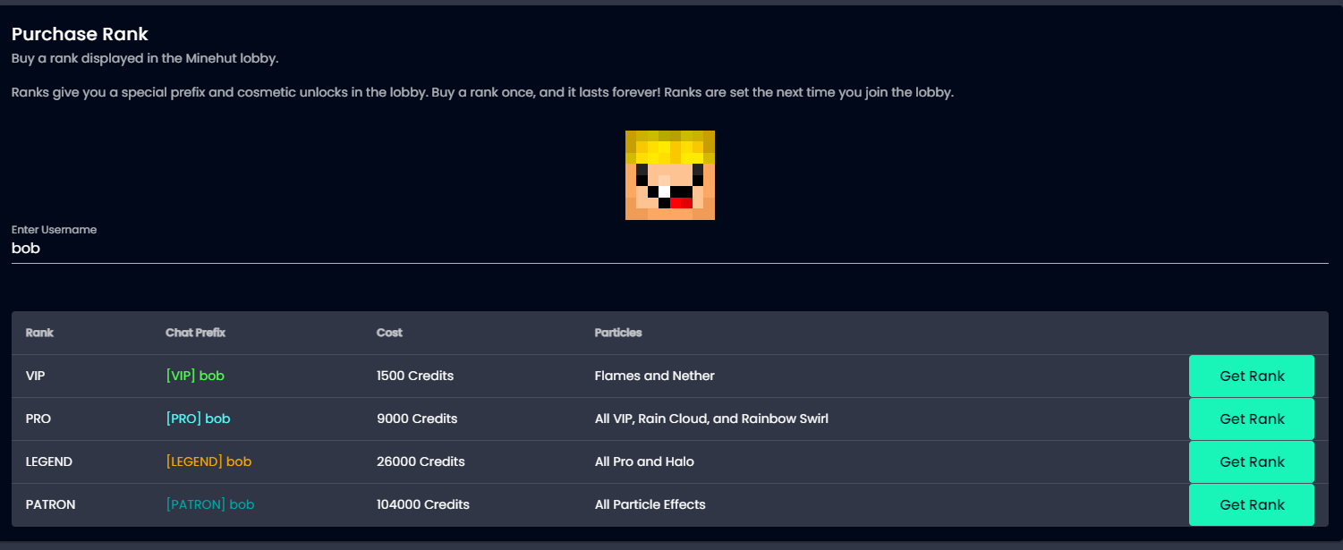The image size is (1343, 550).
Task: Click the All Pro and Halo text
Action: 644,461
